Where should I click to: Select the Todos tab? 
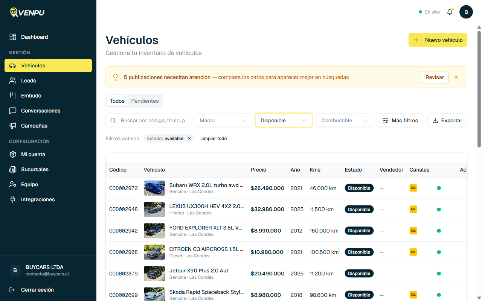click(117, 101)
